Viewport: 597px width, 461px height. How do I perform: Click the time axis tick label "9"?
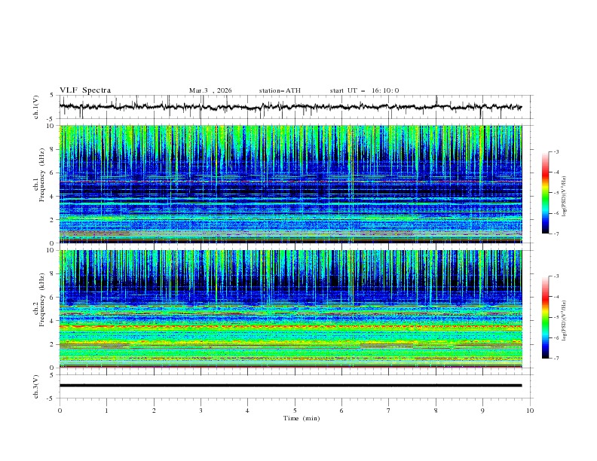pyautogui.click(x=482, y=411)
